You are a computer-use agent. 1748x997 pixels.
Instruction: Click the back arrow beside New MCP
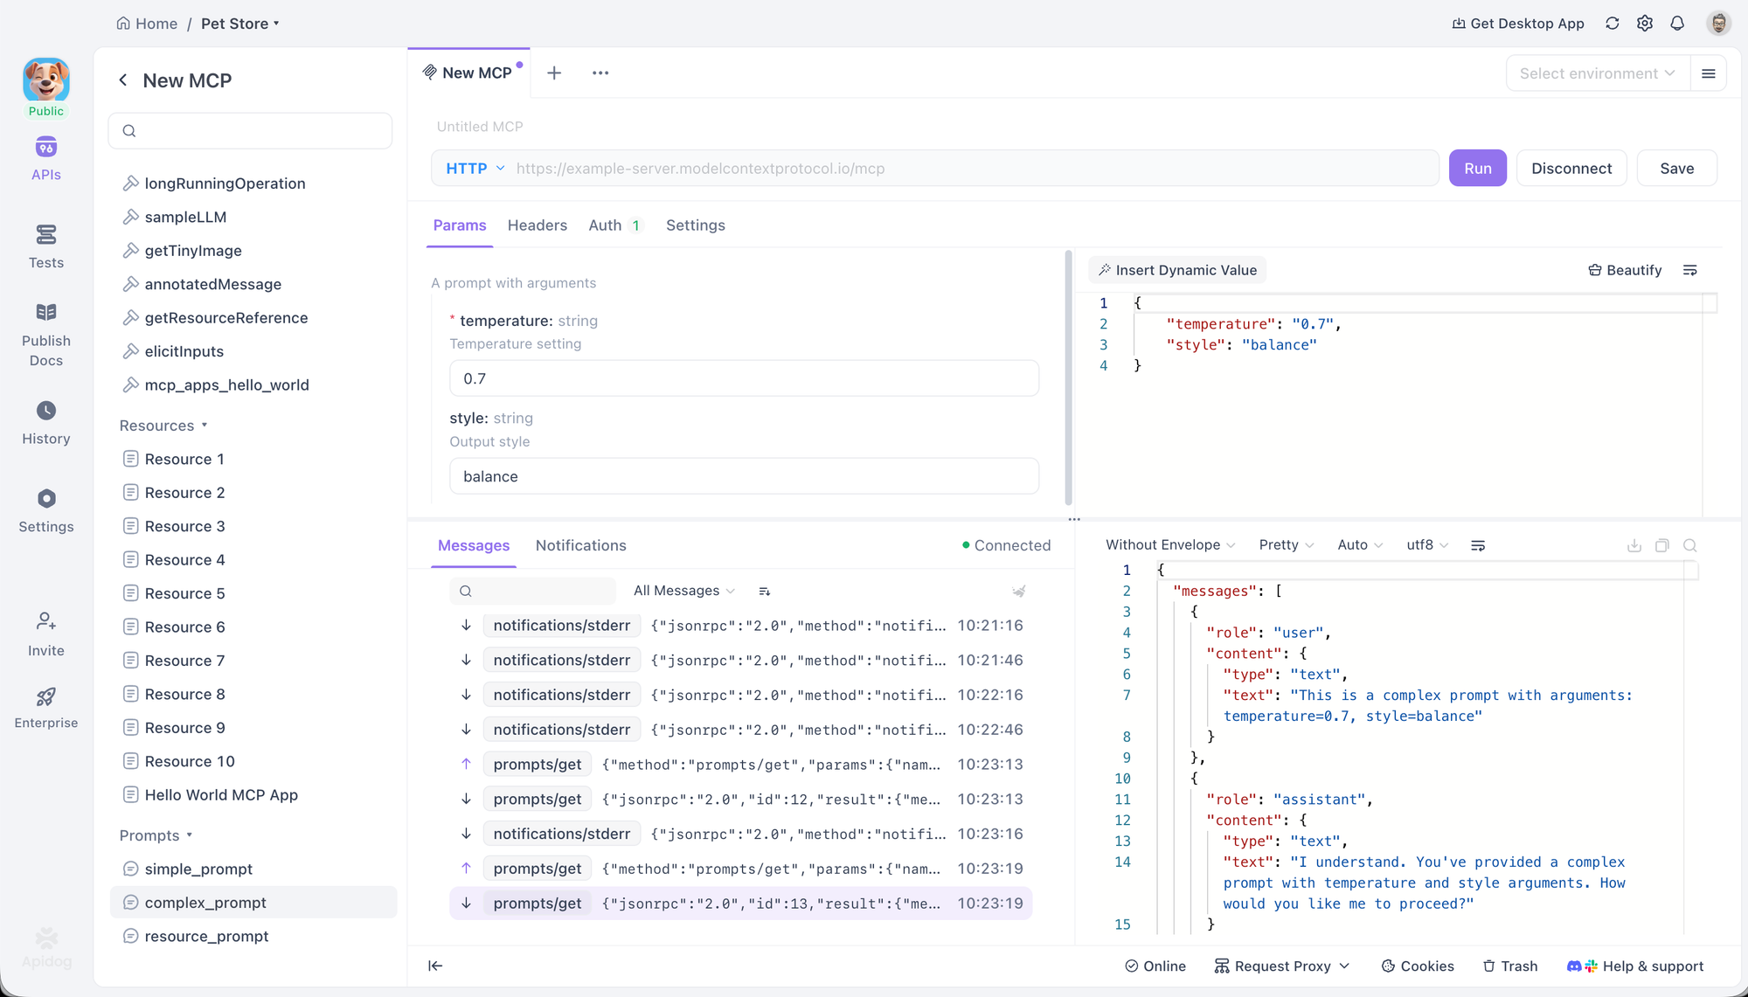123,80
